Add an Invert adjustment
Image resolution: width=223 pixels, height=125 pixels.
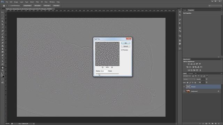pos(189,70)
